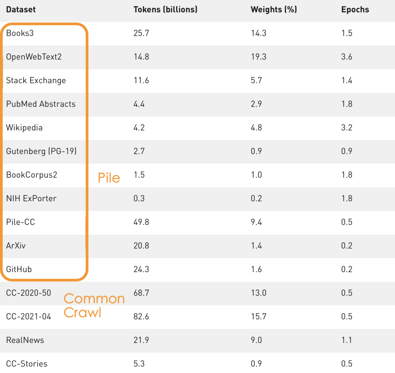Click the orange Common Crawl annotation
Viewport: 395px width, 373px height.
(94, 305)
